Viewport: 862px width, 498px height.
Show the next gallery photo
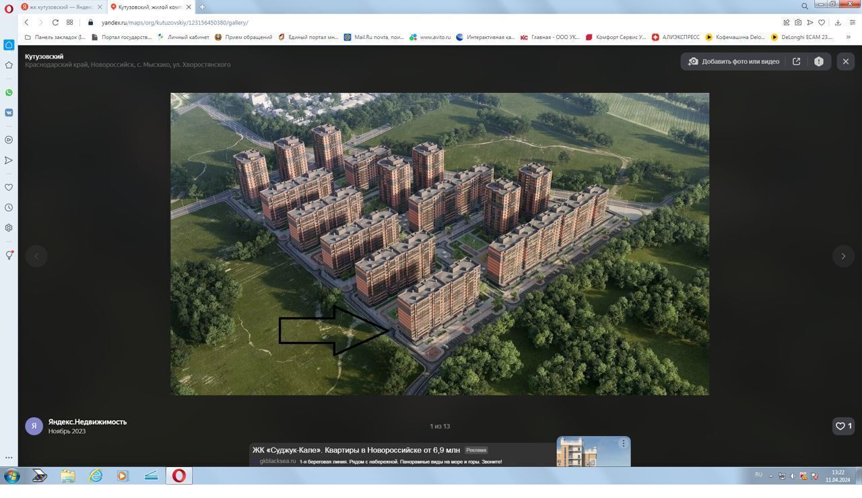pos(843,256)
